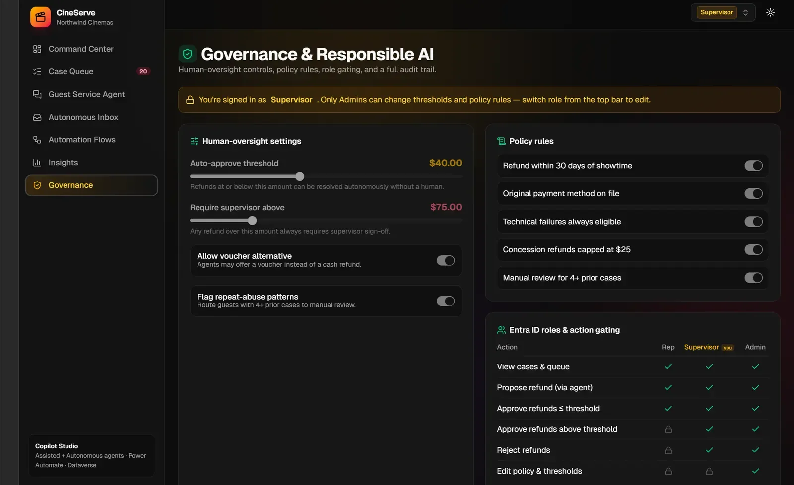Toggle Refund within 30 days of showtime rule
Viewport: 794px width, 485px height.
tap(753, 166)
